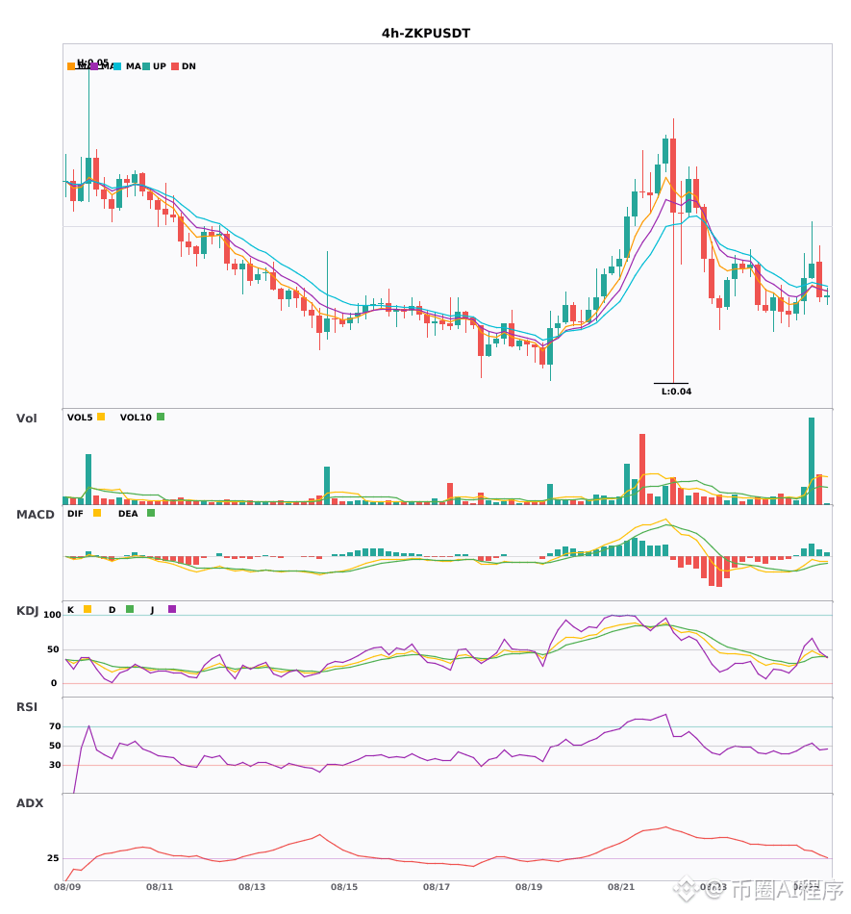Click the ADX 25 axis label
851x914 pixels.
[x=53, y=858]
